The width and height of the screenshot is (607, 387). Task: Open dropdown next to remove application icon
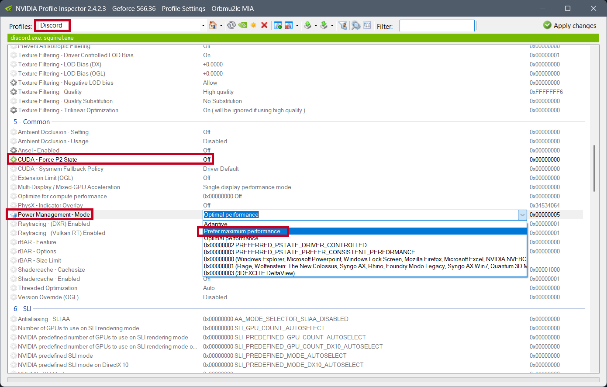click(x=297, y=26)
